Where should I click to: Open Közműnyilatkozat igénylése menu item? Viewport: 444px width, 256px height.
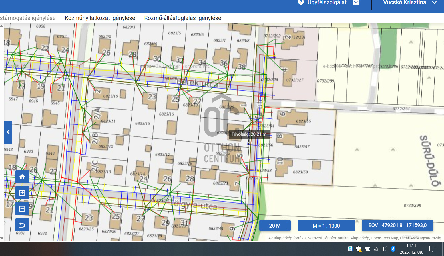100,18
